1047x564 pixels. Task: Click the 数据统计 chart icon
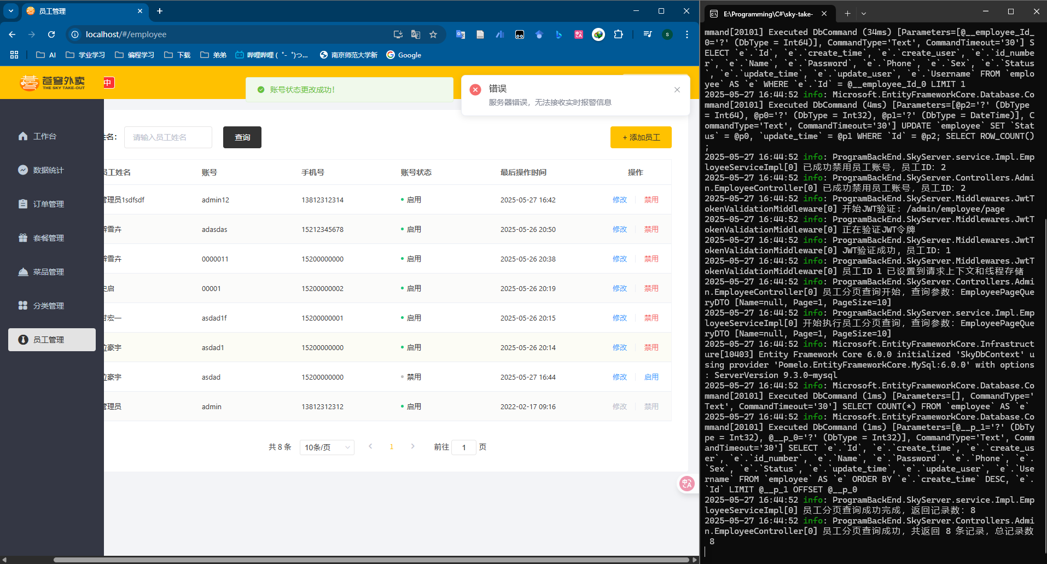click(23, 170)
